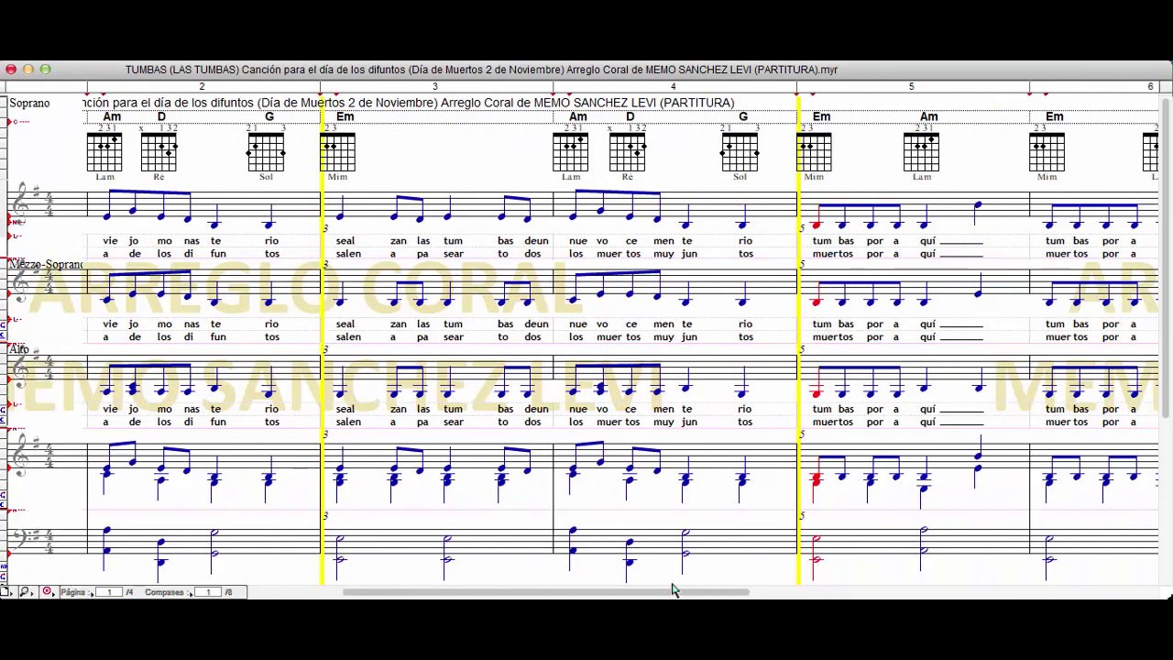The image size is (1173, 660).
Task: Click the G chord diagram in measure 2
Action: 267,152
